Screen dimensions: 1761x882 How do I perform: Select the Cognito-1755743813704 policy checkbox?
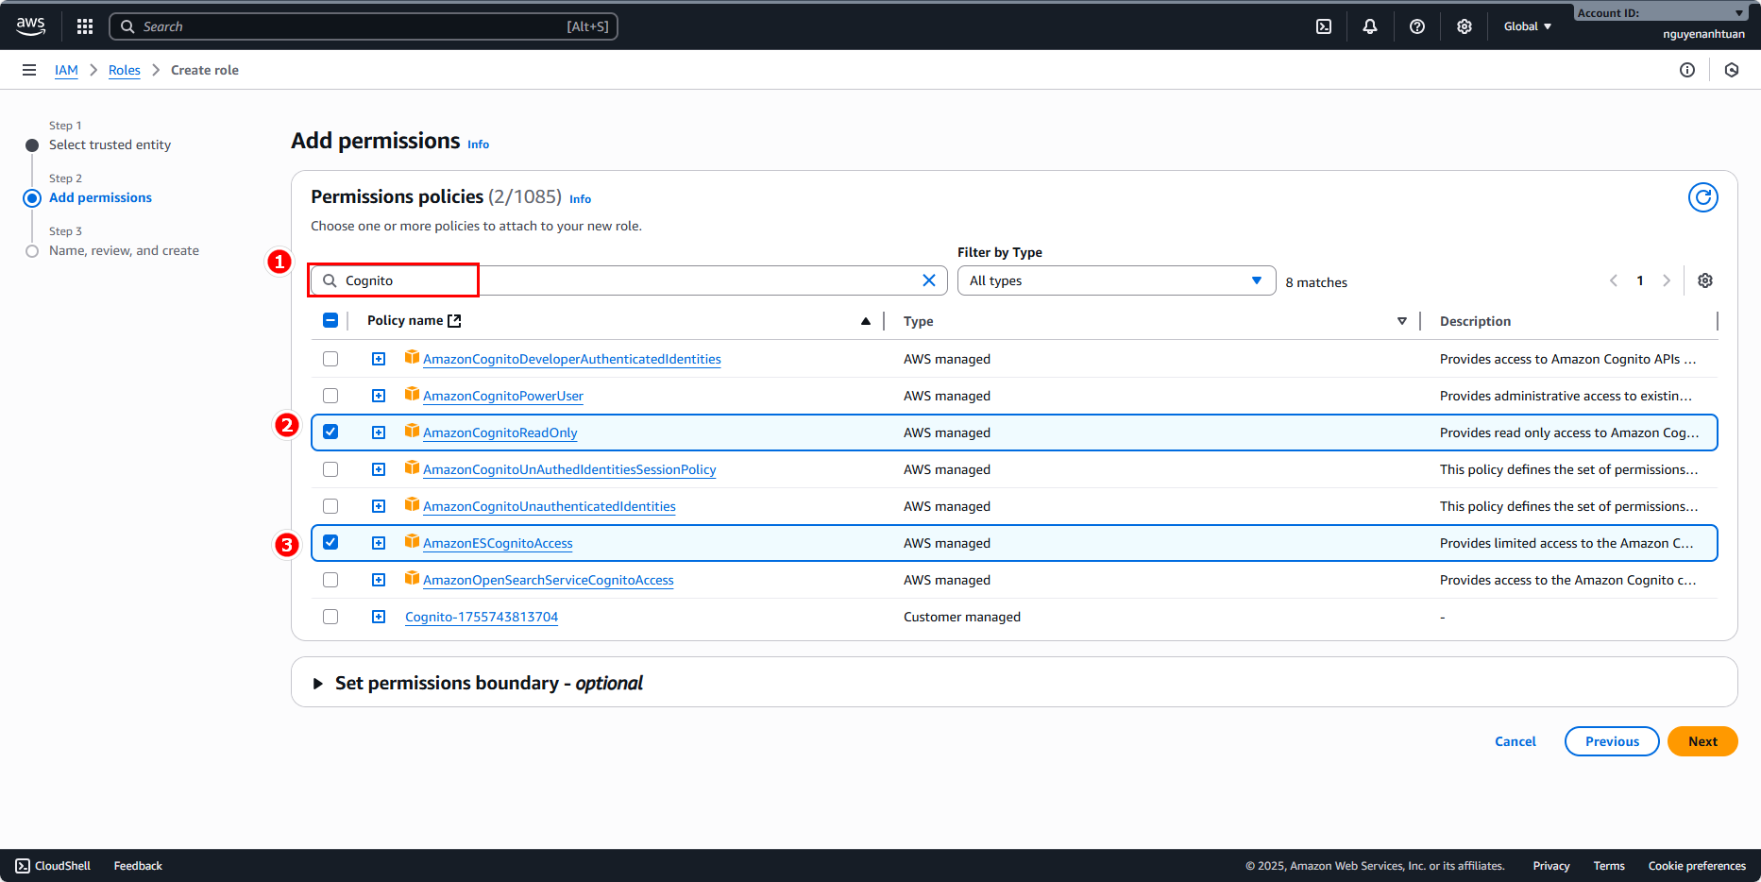(x=330, y=617)
